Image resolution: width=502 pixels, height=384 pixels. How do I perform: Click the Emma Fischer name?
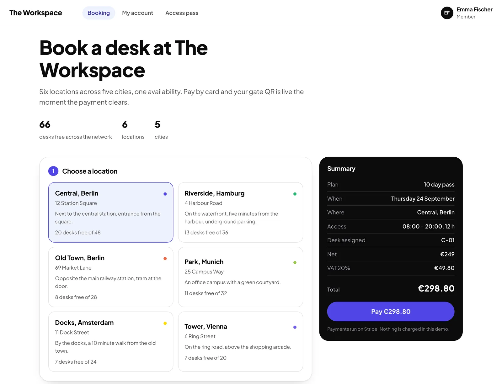(474, 9)
